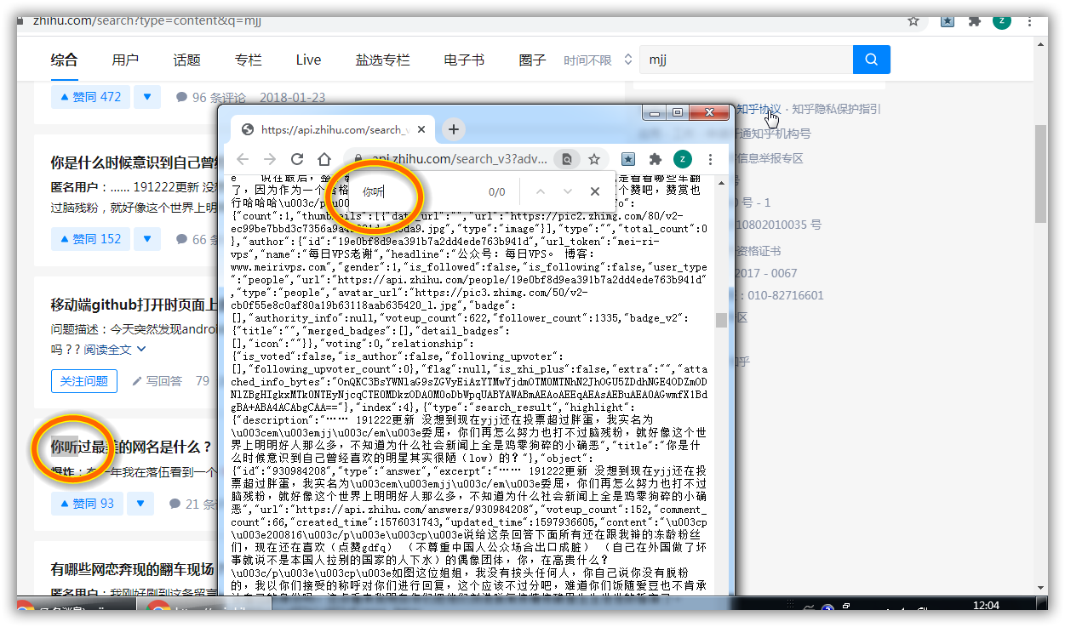Open profile avatar z in popup window
The image size is (1065, 627).
click(682, 159)
